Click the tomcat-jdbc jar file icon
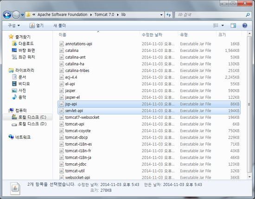This screenshot has width=255, height=199. 62,164
